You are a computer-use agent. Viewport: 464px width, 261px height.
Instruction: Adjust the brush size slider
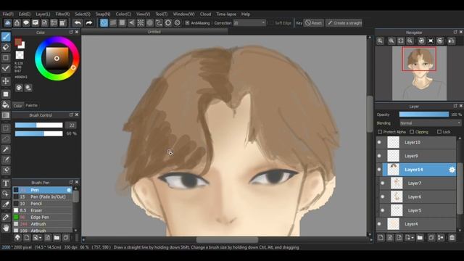38,125
